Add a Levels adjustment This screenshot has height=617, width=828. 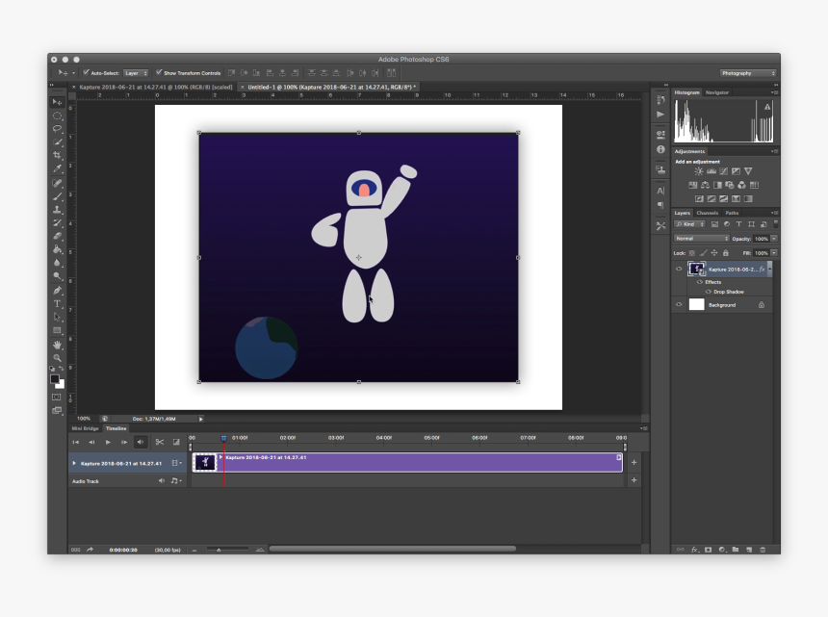[712, 171]
